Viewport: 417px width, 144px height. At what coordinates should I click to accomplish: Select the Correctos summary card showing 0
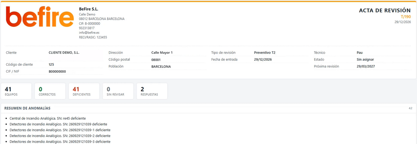point(50,91)
